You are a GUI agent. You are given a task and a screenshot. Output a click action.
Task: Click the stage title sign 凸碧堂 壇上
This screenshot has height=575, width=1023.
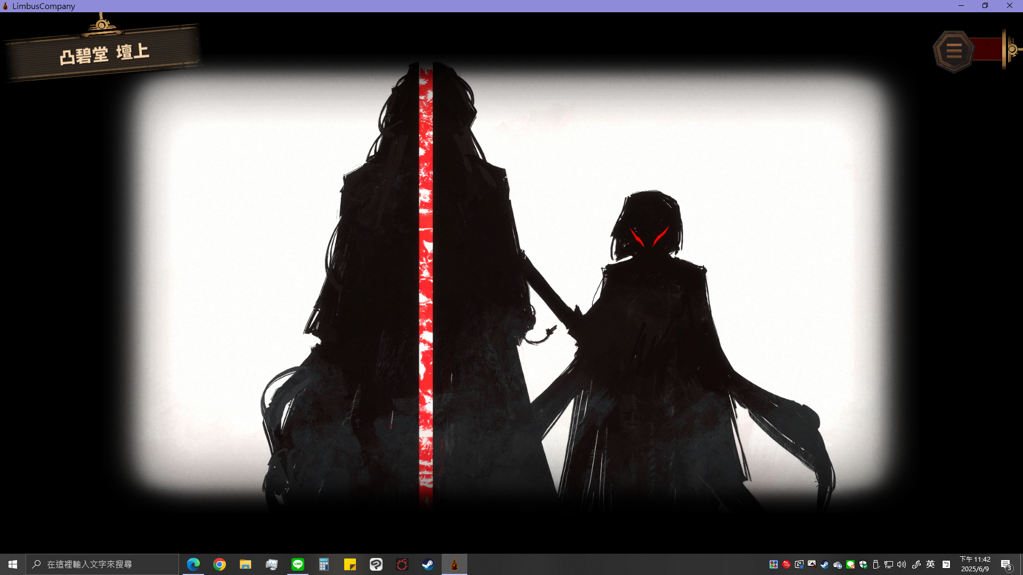[x=104, y=53]
